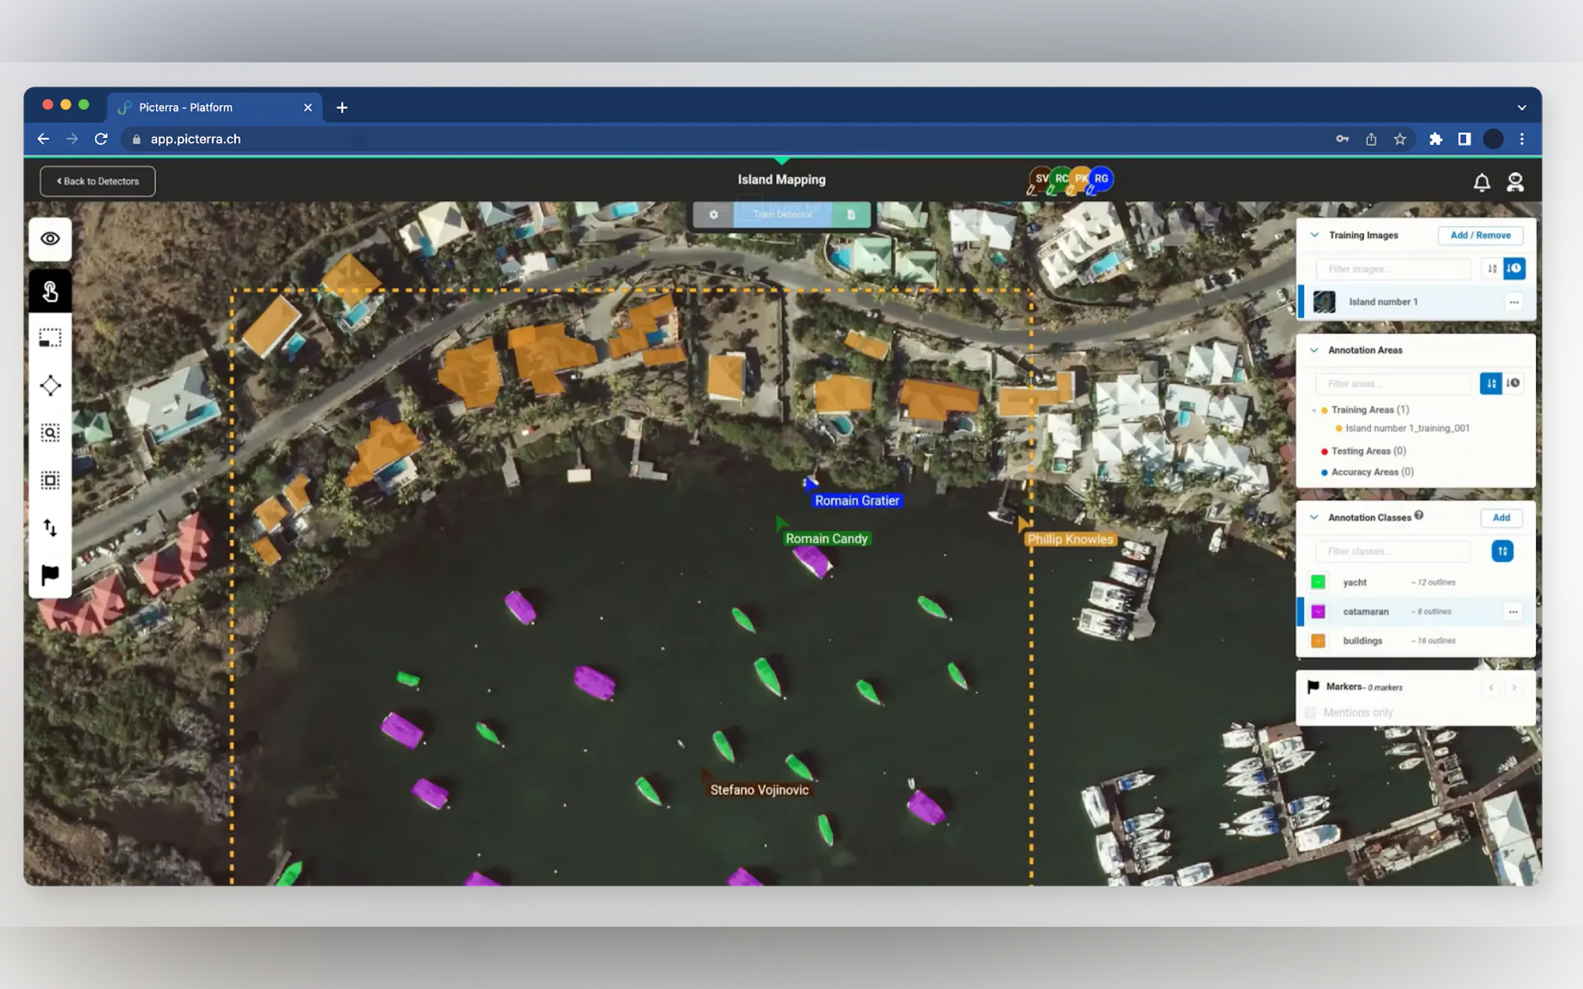Open Train Detector settings gear
Image resolution: width=1583 pixels, height=989 pixels.
[x=714, y=214]
